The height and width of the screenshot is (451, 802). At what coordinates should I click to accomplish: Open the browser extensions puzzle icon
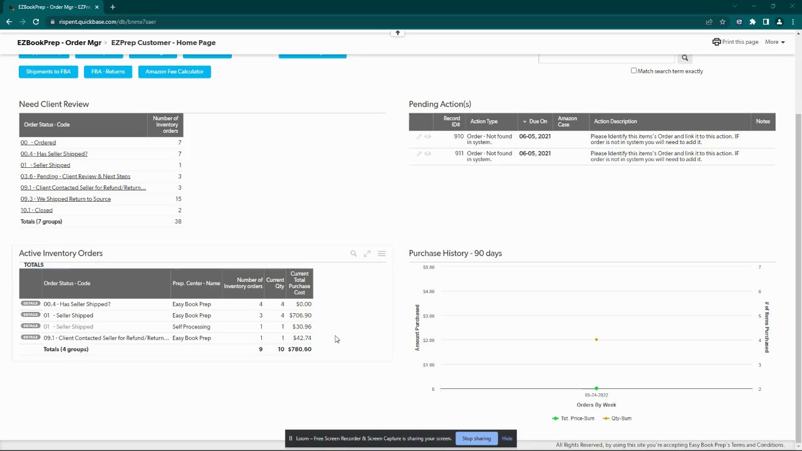[x=753, y=21]
